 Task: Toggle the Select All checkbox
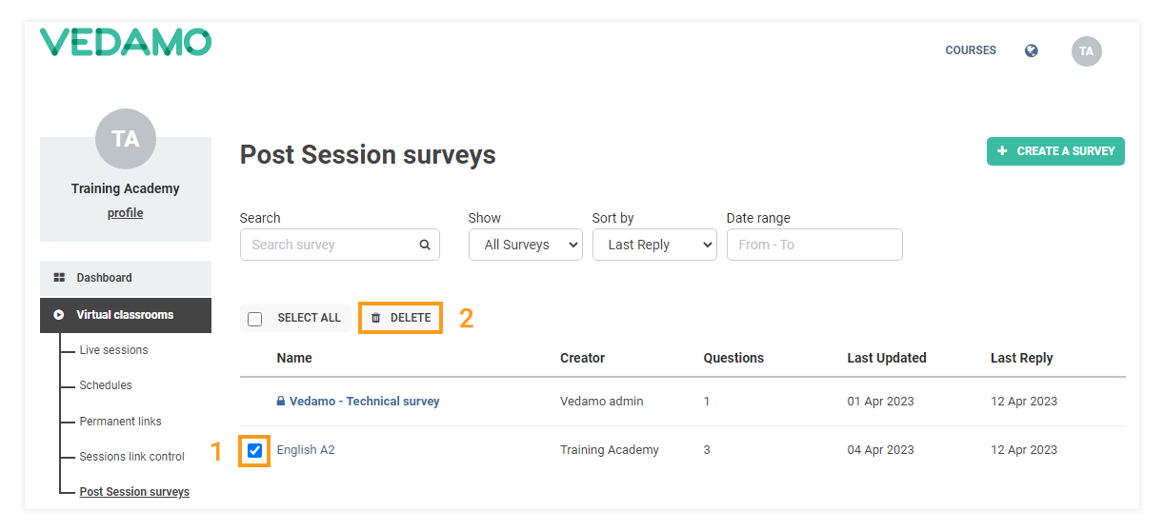click(x=254, y=319)
